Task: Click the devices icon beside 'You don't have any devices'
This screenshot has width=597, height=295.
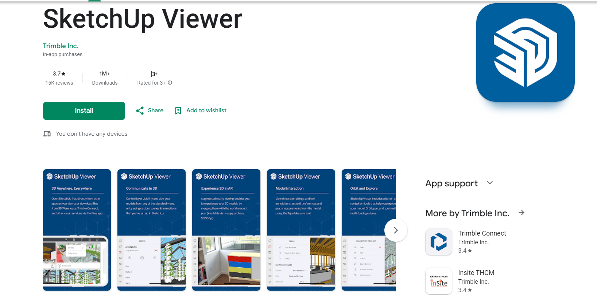Action: (x=47, y=134)
